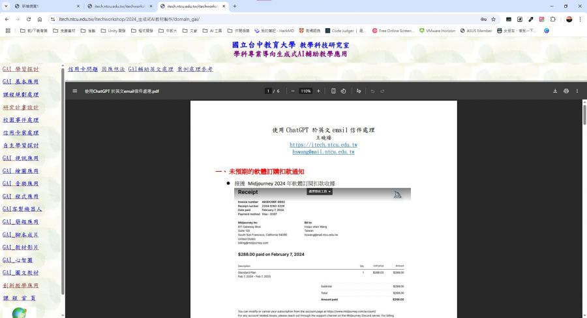Open the GAI 視訊應用 sidebar link
This screenshot has height=318, width=587.
click(21, 158)
